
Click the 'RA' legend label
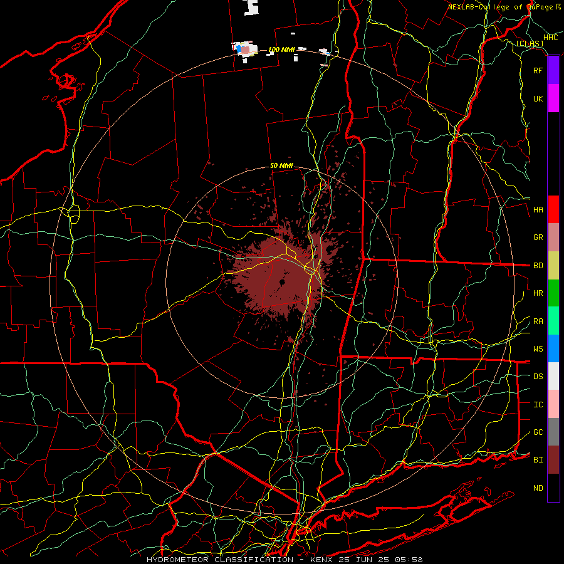538,321
